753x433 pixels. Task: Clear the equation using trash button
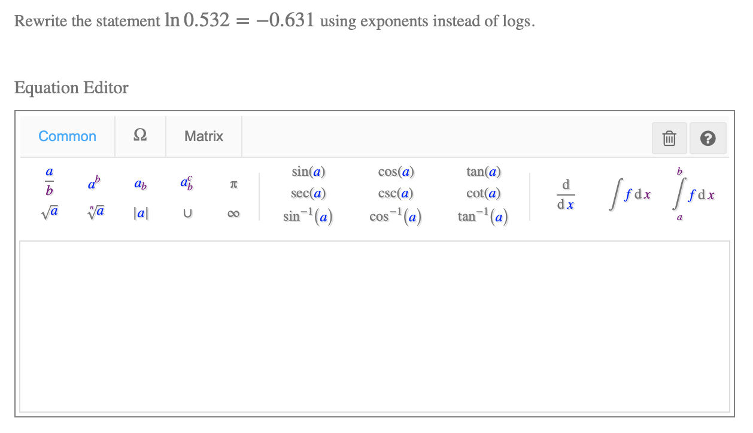pos(669,138)
